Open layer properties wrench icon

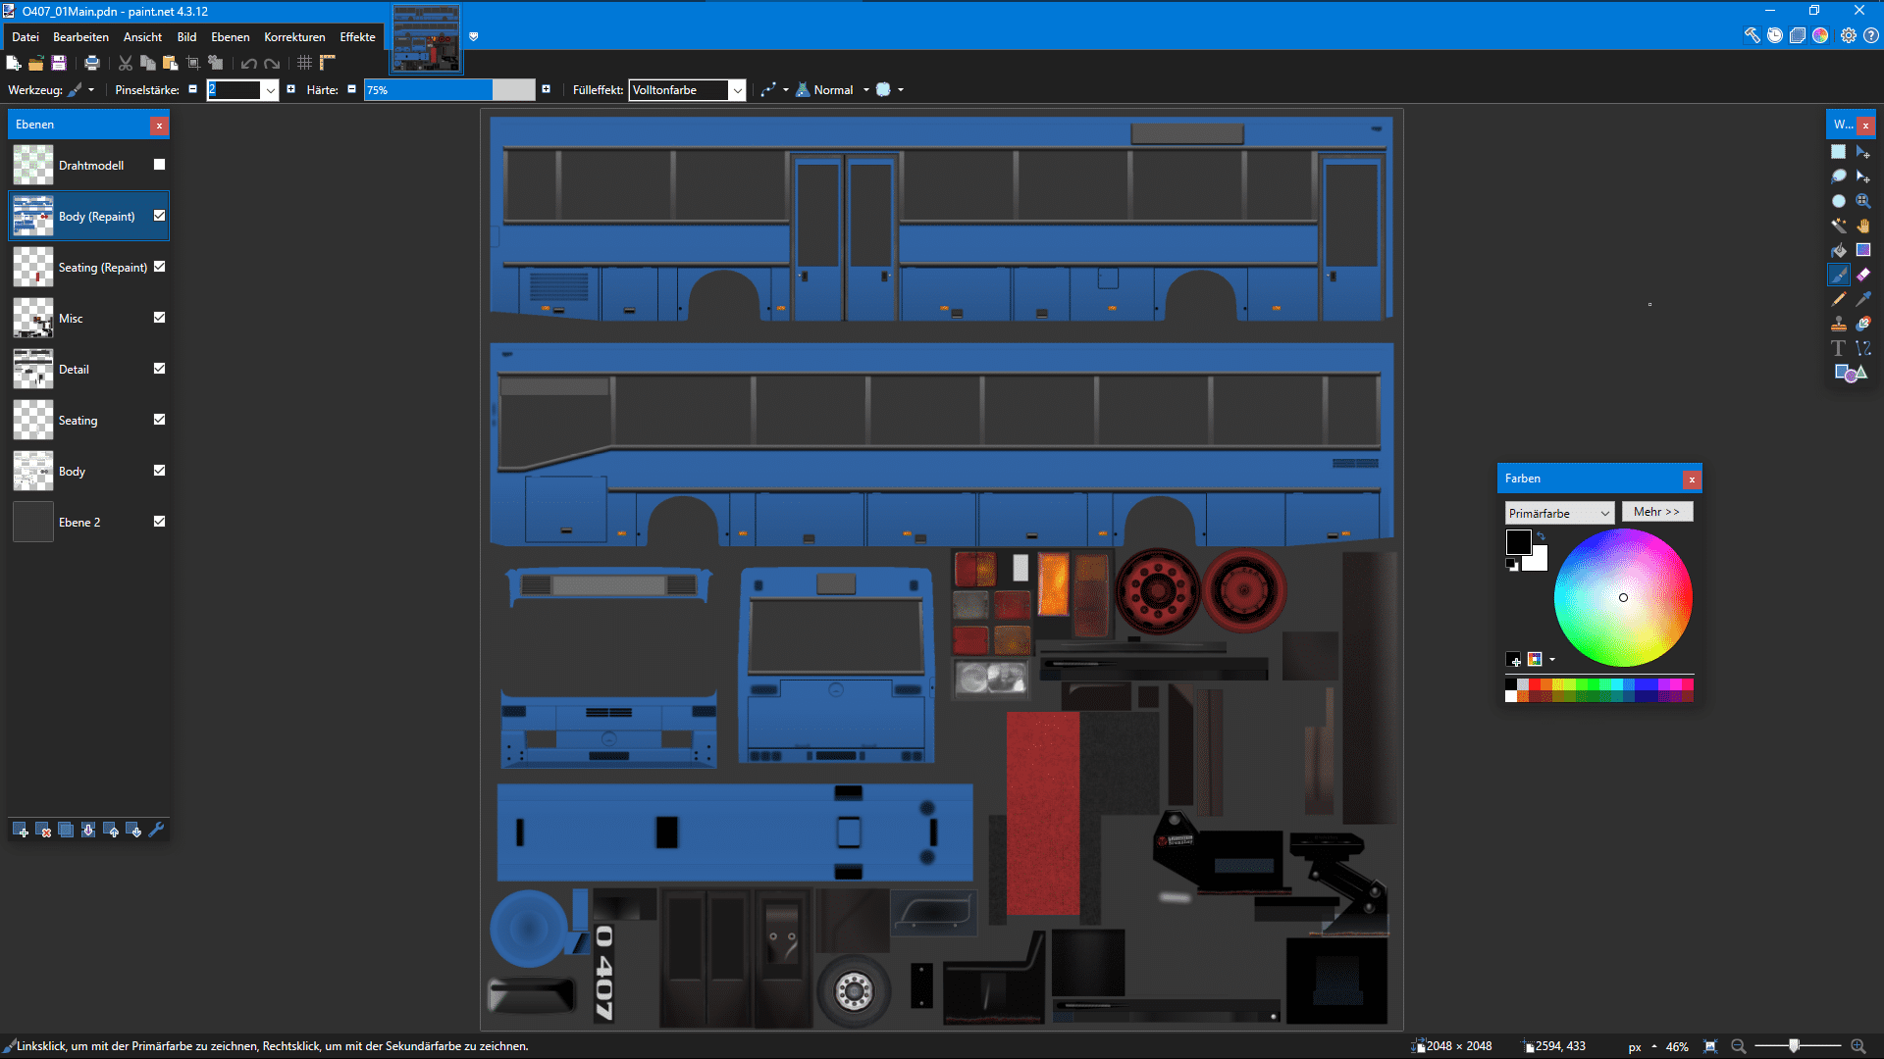[x=156, y=831]
